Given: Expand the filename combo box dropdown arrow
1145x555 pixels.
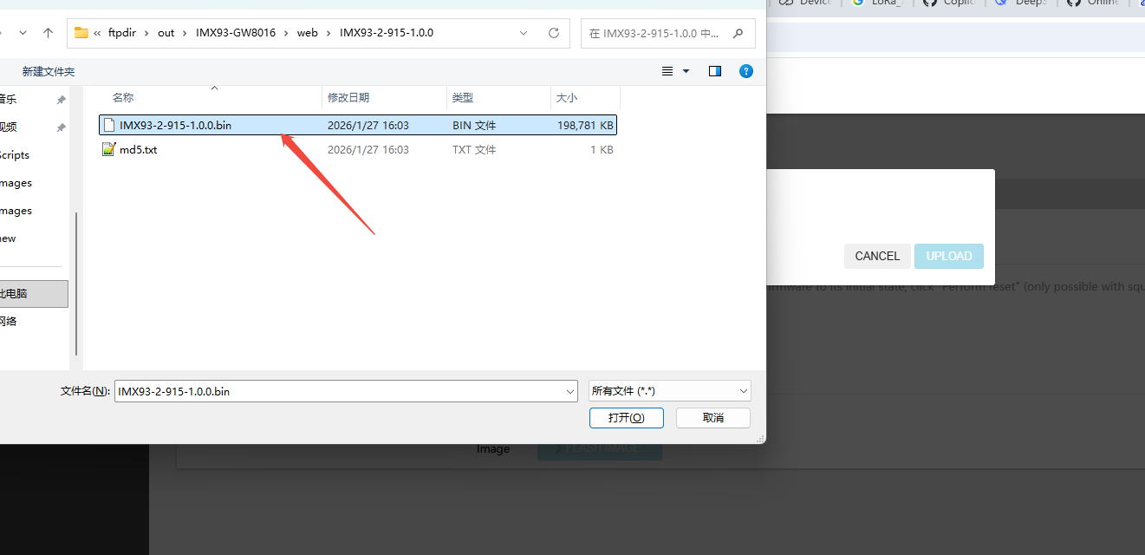Looking at the screenshot, I should pyautogui.click(x=569, y=392).
